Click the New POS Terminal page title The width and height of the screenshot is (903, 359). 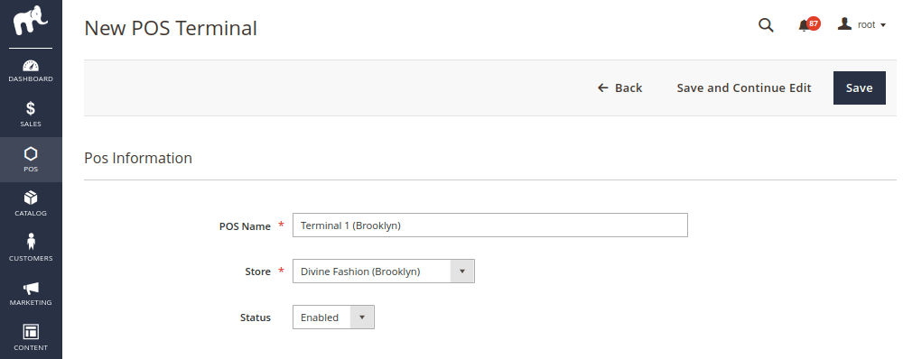tap(171, 28)
